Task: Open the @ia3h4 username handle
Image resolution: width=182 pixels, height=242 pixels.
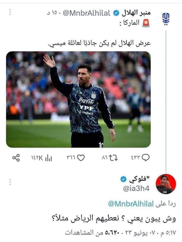Action: click(136, 189)
